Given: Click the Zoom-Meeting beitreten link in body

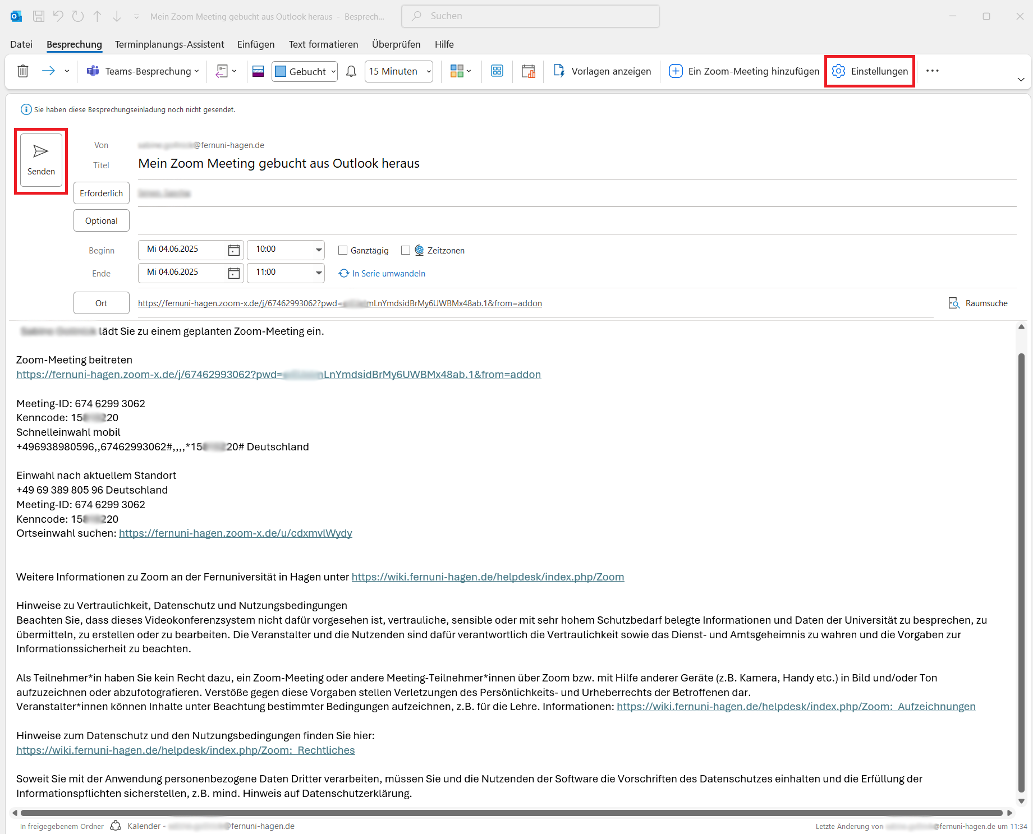Looking at the screenshot, I should pyautogui.click(x=278, y=374).
